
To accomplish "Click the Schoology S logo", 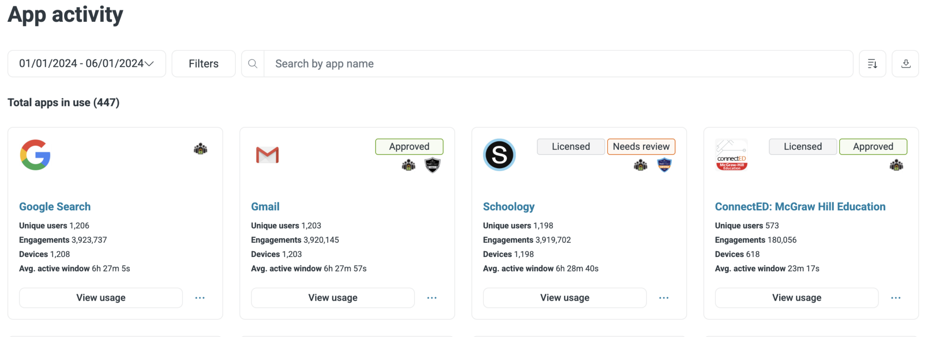I will tap(499, 155).
